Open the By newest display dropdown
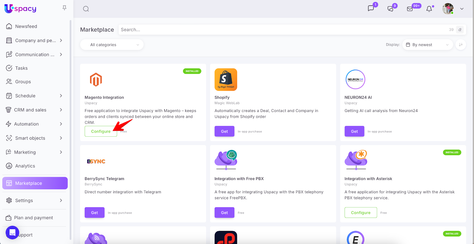Image resolution: width=474 pixels, height=244 pixels. (x=427, y=45)
